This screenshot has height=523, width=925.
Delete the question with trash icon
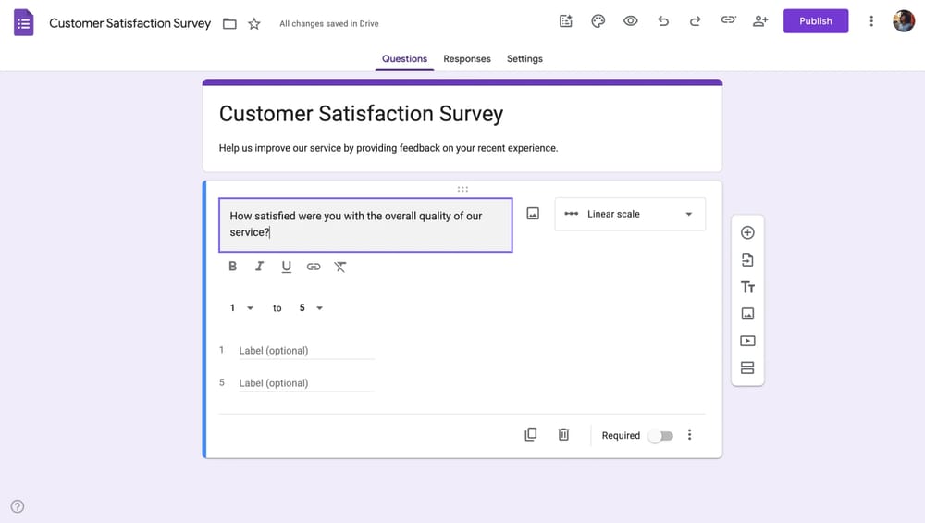coord(563,435)
